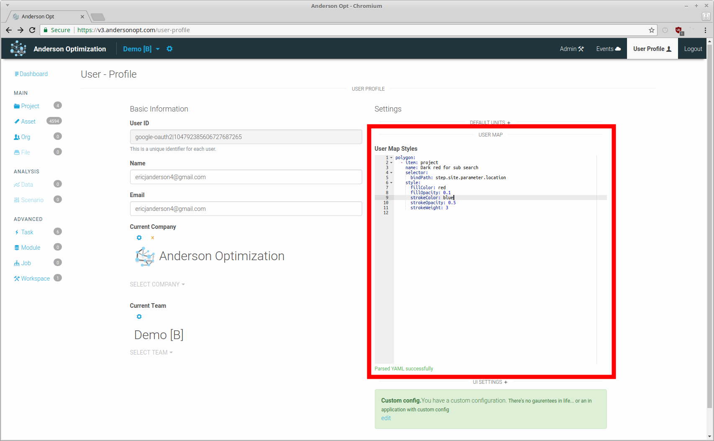
Task: Click the gear icon under Current Team
Action: click(x=139, y=317)
